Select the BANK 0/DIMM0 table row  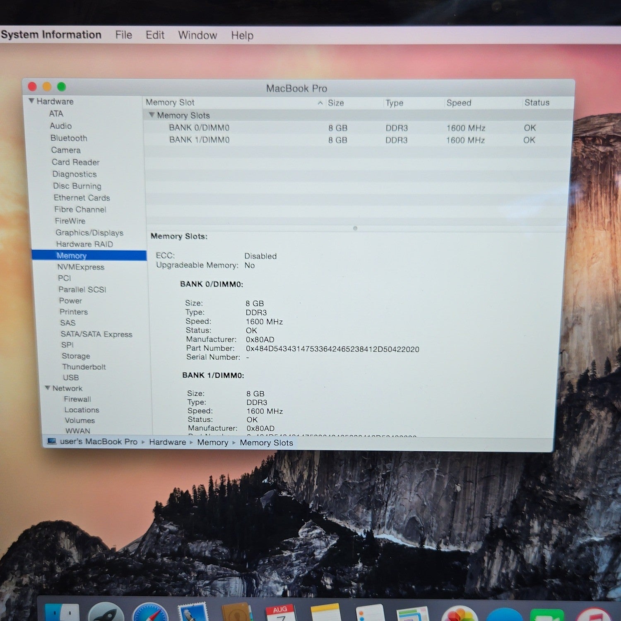pyautogui.click(x=359, y=128)
